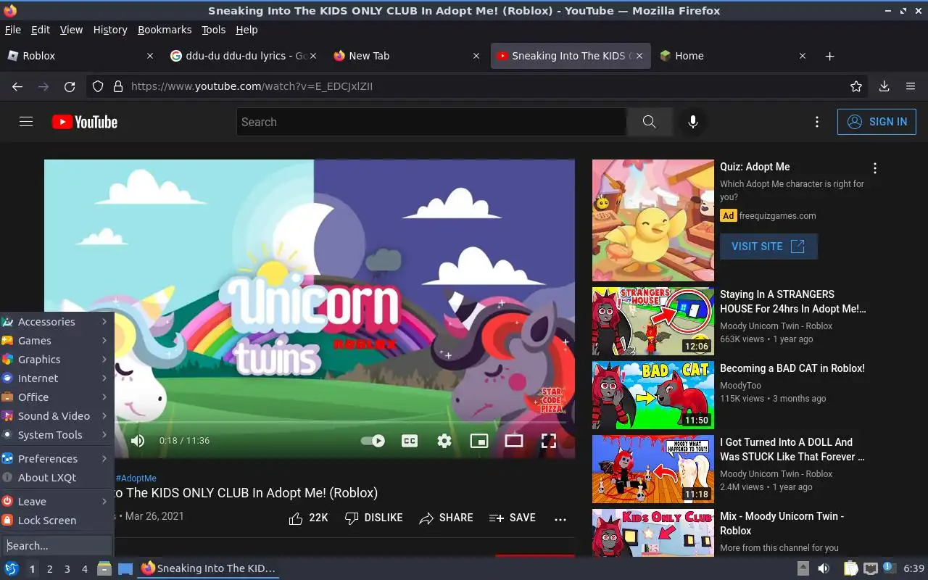Click the DISLIKE button
The height and width of the screenshot is (580, 928).
pos(373,518)
